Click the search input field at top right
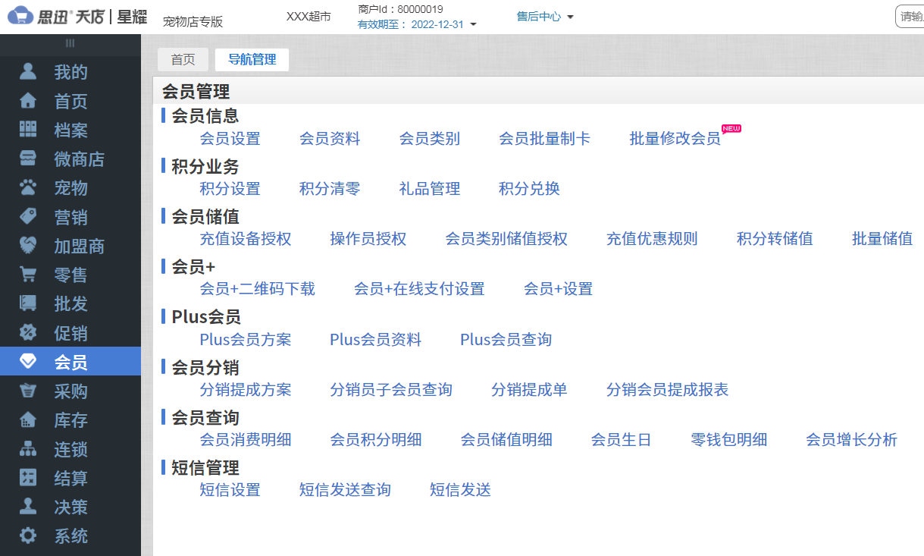924x556 pixels. 912,16
